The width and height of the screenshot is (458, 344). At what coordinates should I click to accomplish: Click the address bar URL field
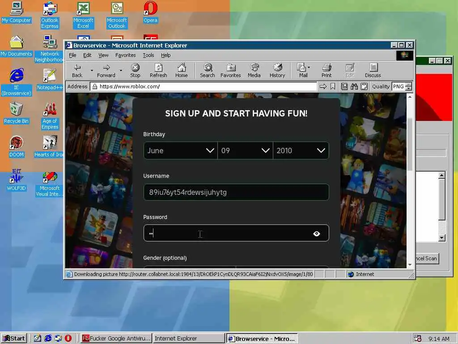click(204, 86)
